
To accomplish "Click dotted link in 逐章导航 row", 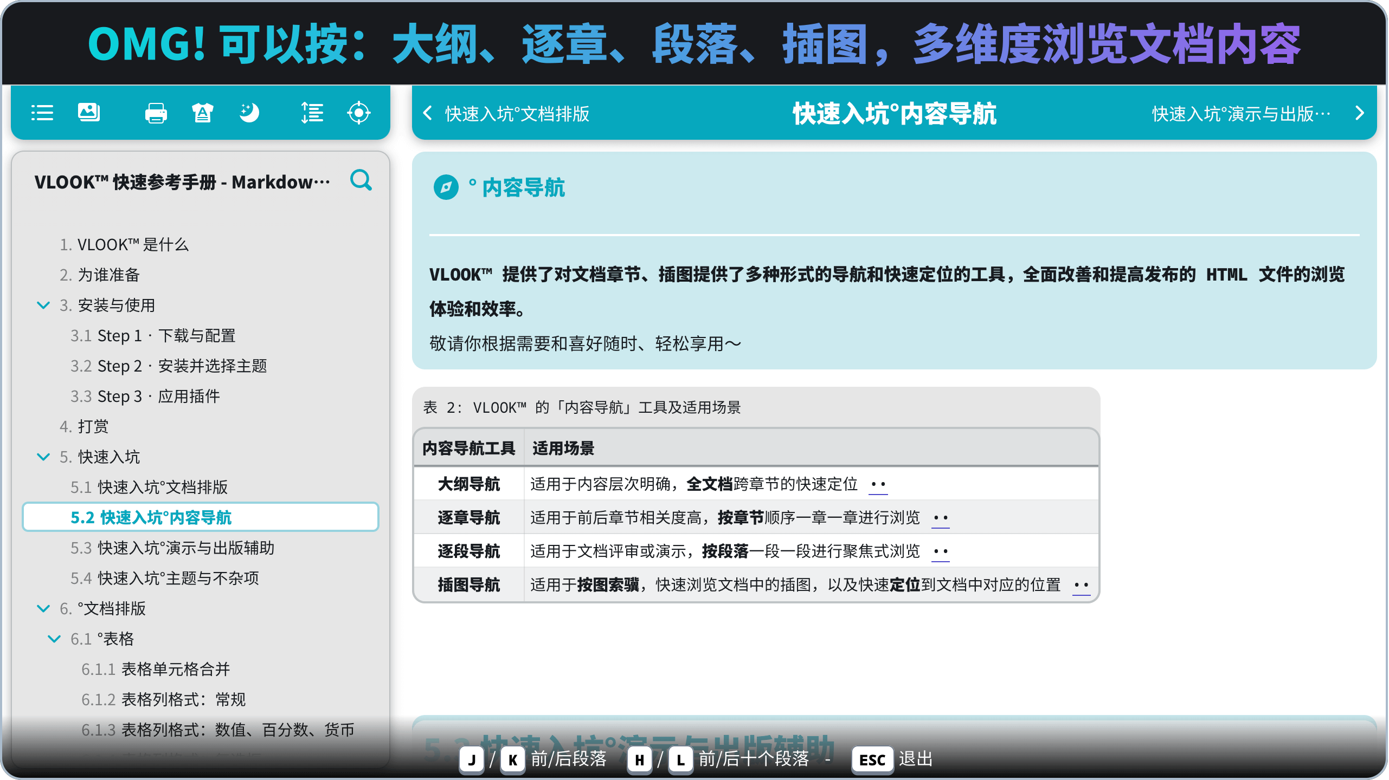I will pos(941,518).
